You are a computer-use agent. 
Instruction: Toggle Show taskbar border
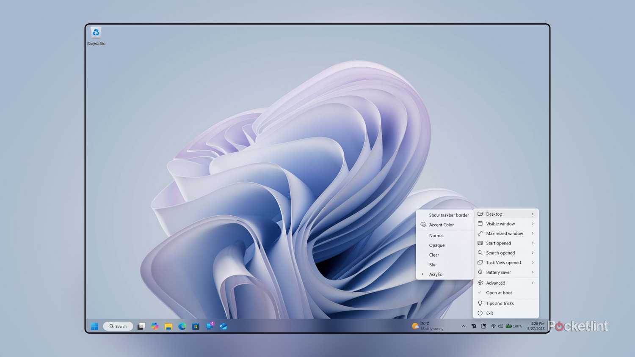click(x=448, y=215)
